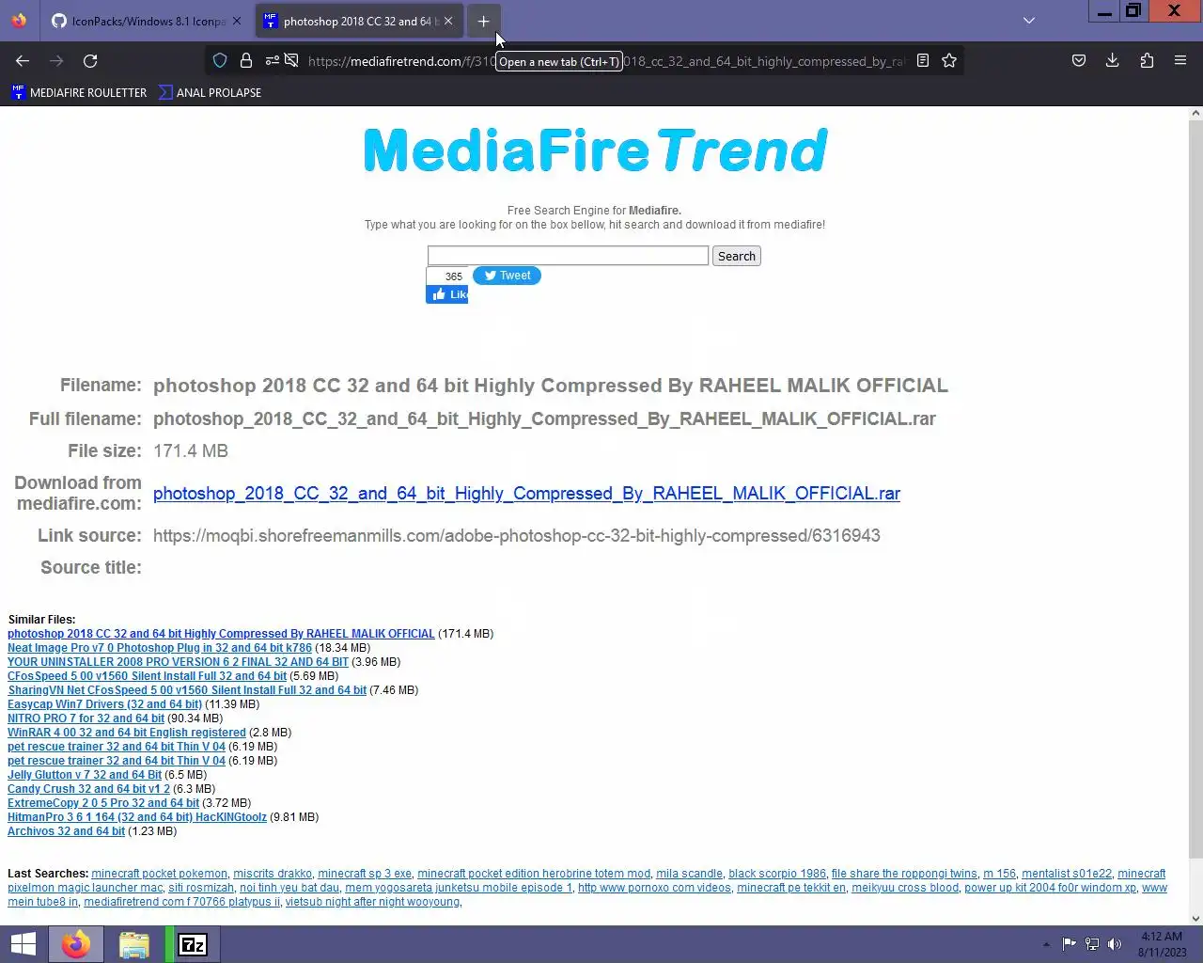Open the photoshop_2018_CC .rar mediafire download link
The height and width of the screenshot is (963, 1203).
click(526, 494)
